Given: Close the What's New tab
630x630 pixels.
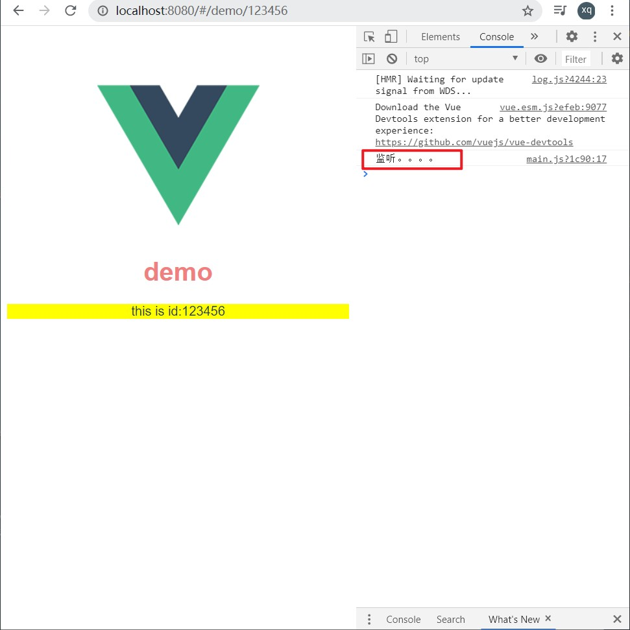Looking at the screenshot, I should tap(548, 618).
